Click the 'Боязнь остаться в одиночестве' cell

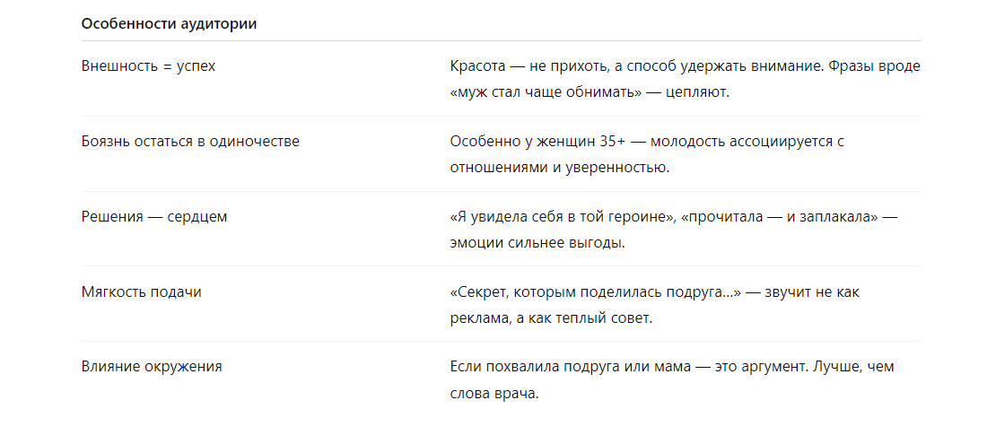pos(190,142)
